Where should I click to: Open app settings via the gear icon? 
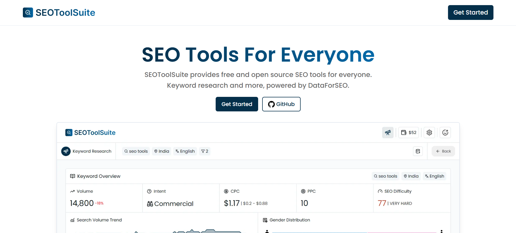tap(429, 132)
